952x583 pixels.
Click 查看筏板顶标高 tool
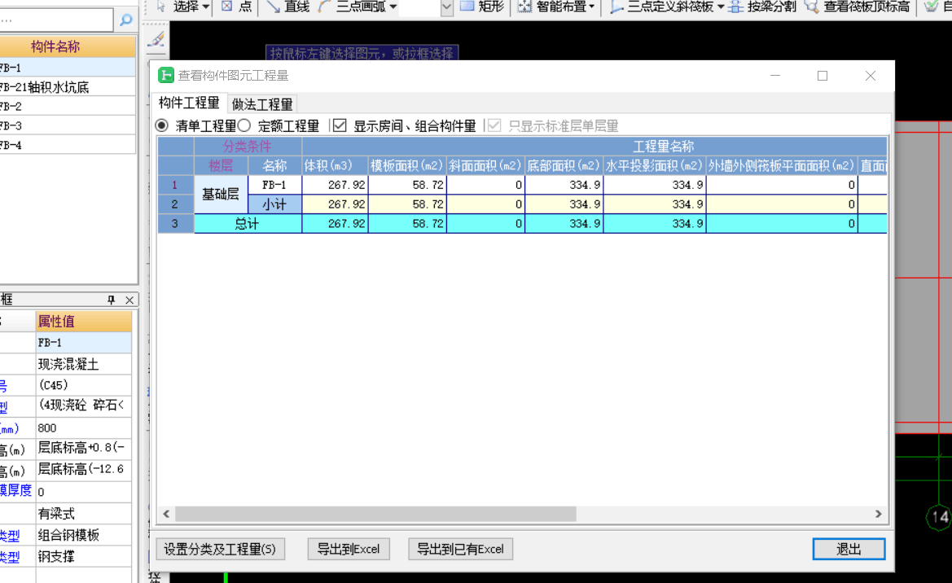pyautogui.click(x=858, y=7)
